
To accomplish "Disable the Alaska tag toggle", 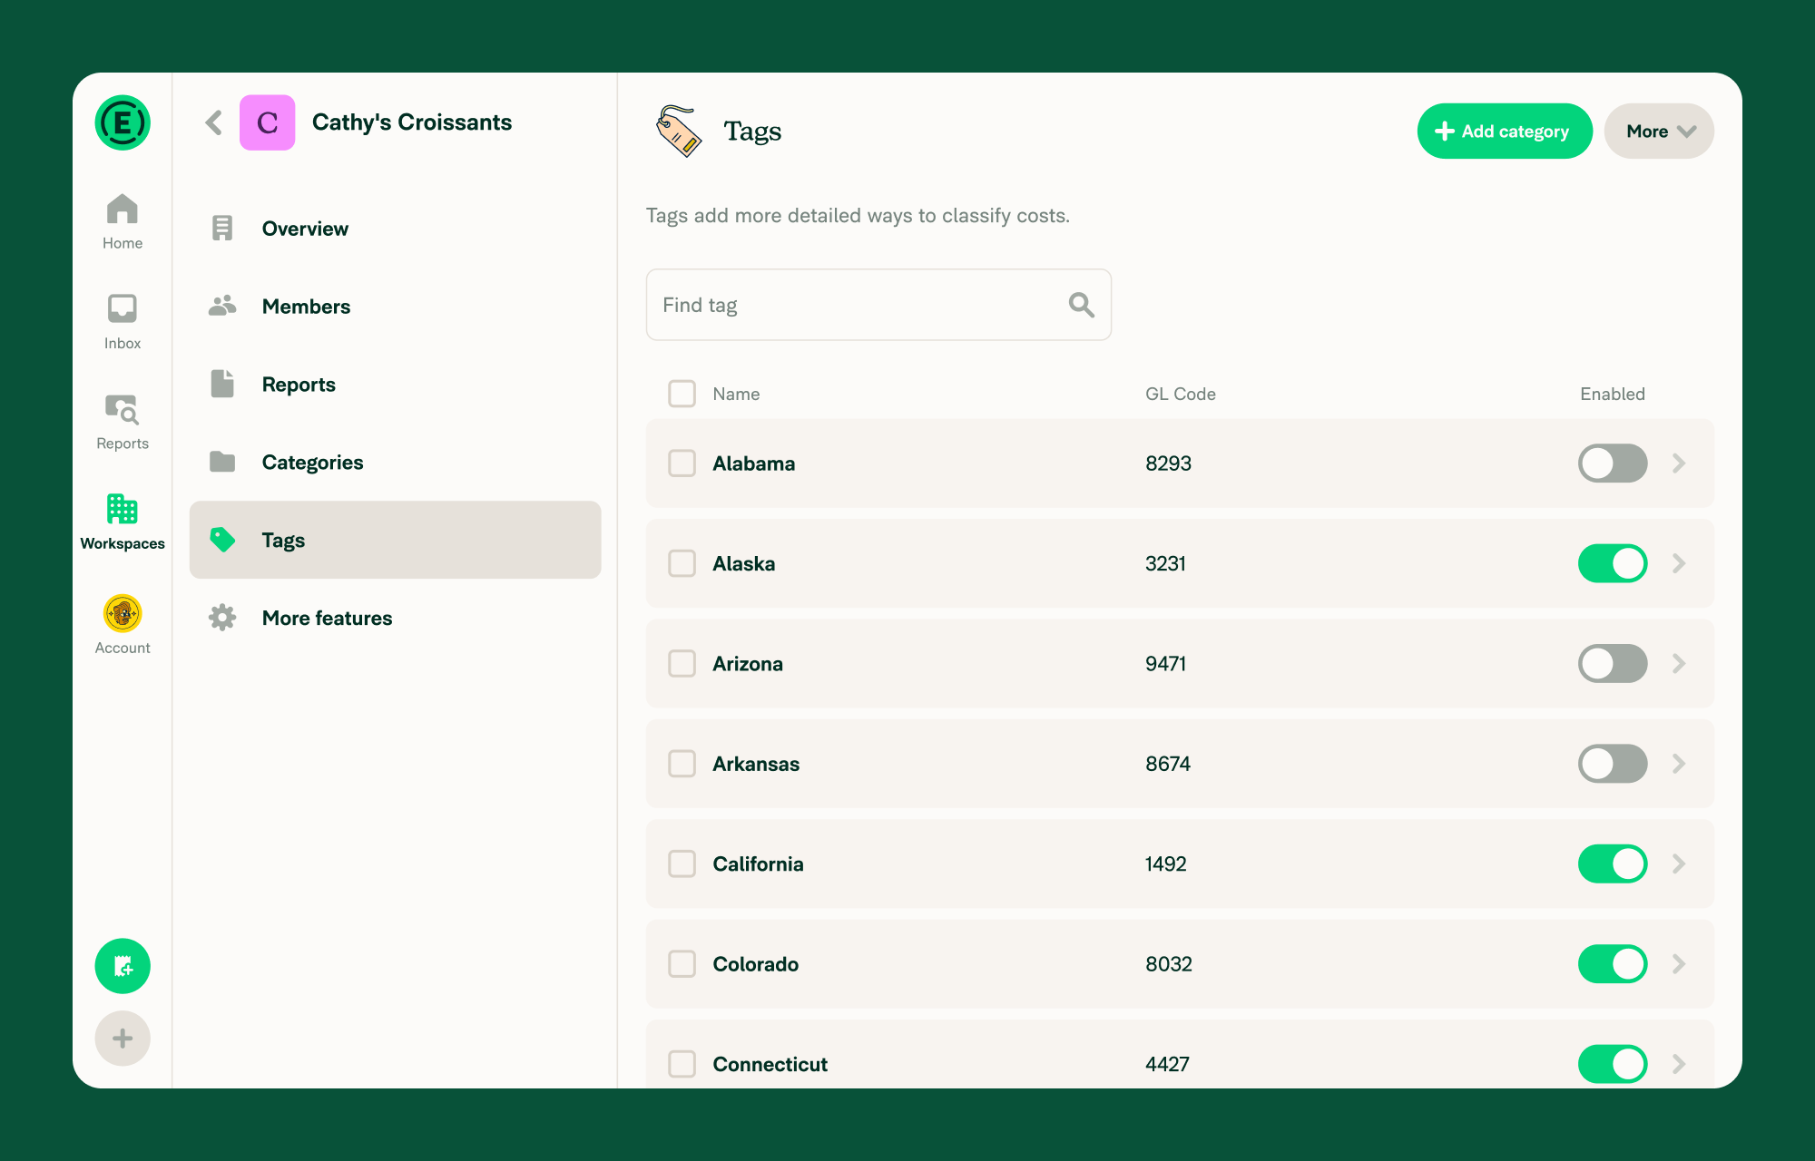I will 1612,563.
